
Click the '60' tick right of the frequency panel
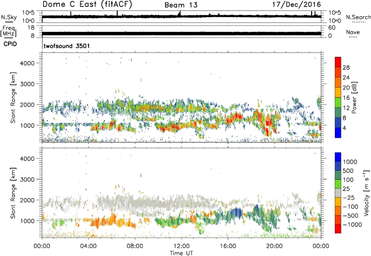pyautogui.click(x=332, y=28)
